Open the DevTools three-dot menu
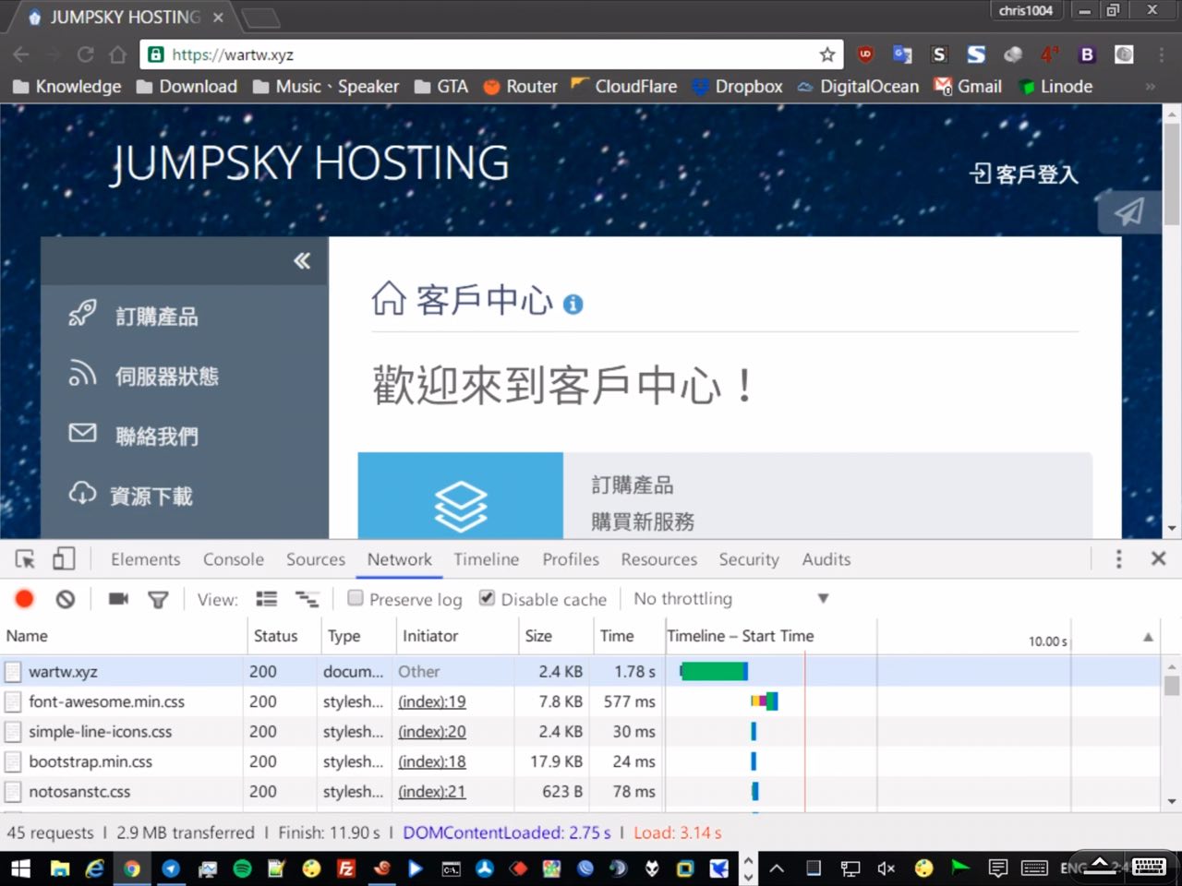 coord(1118,559)
